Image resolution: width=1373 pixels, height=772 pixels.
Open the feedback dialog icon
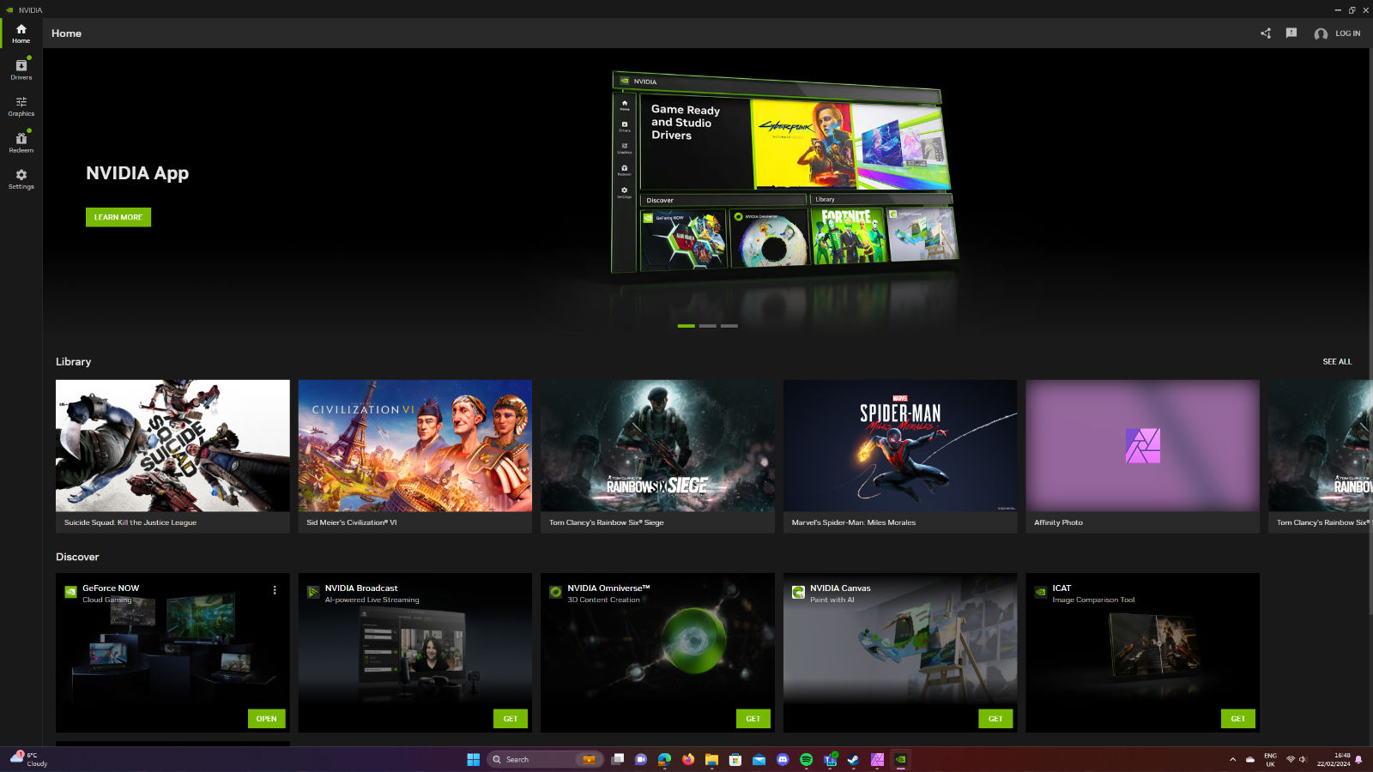tap(1291, 33)
